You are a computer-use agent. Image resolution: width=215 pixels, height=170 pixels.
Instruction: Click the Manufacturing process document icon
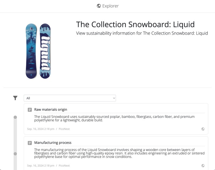[x=30, y=143]
